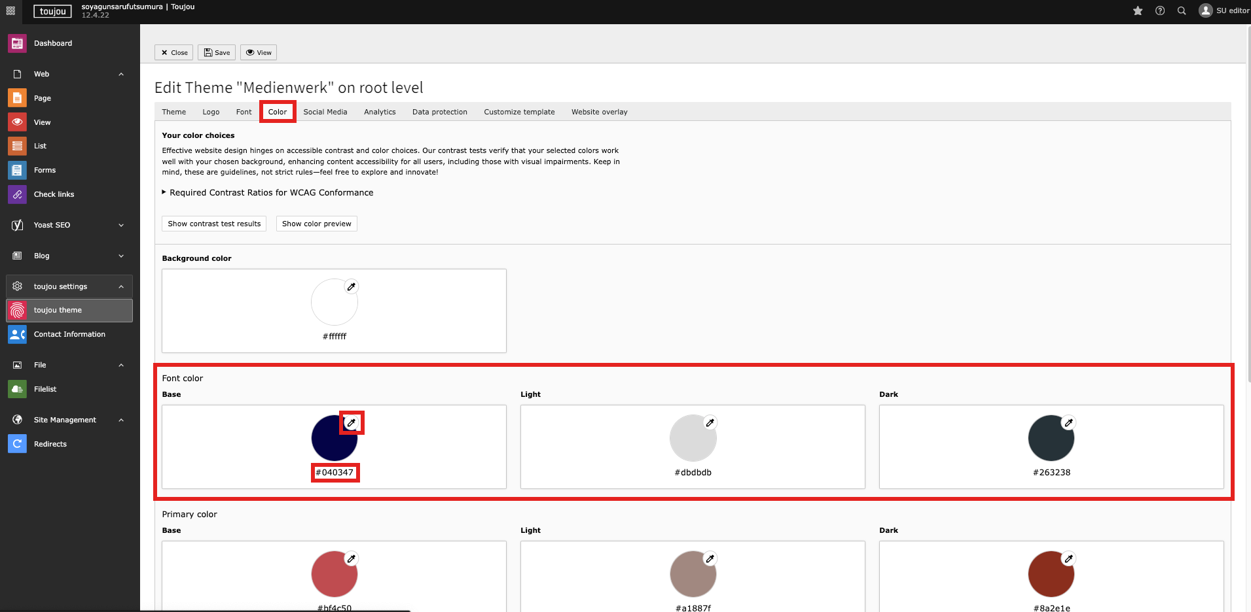
Task: Expand the Blog sidebar group
Action: (121, 256)
